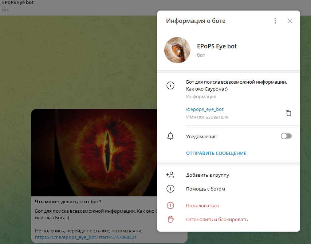Open the EPoPS Eye bot avatar photo

tap(177, 50)
